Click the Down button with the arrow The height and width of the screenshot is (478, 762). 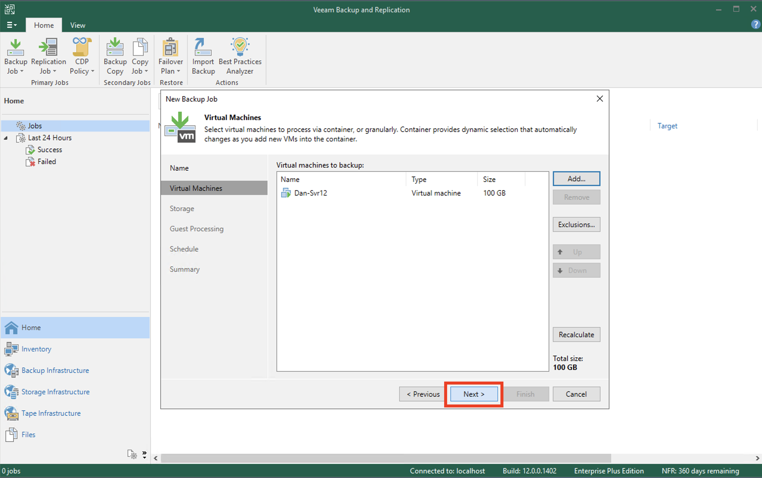tap(576, 270)
